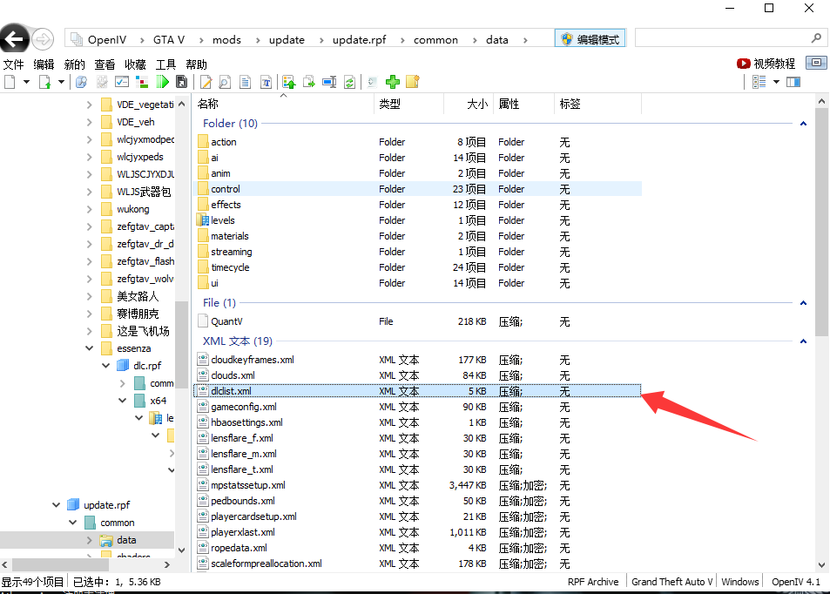830x594 pixels.
Task: Click the green refresh arrows icon
Action: click(x=349, y=82)
